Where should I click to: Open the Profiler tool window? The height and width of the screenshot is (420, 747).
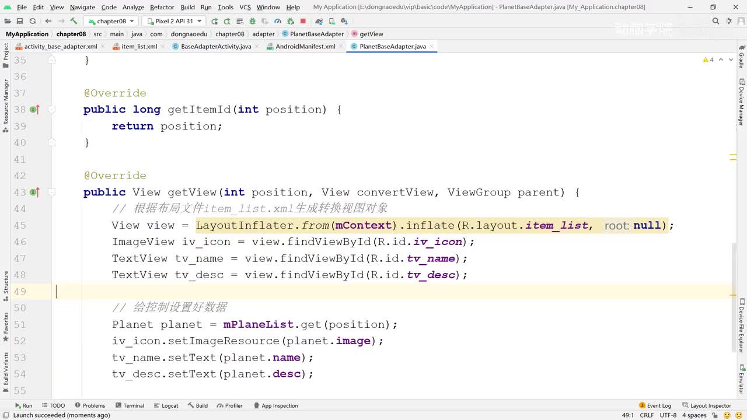pyautogui.click(x=229, y=405)
